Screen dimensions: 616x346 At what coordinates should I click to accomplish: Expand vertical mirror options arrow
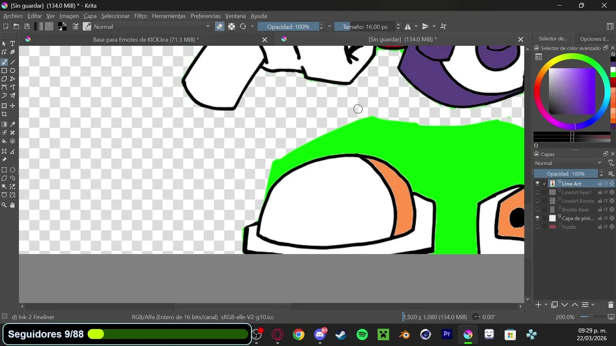(434, 26)
